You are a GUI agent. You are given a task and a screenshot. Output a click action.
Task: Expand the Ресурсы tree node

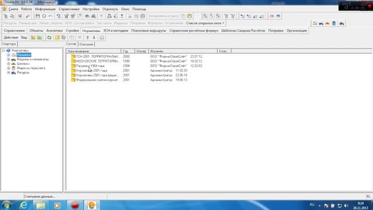coord(9,72)
